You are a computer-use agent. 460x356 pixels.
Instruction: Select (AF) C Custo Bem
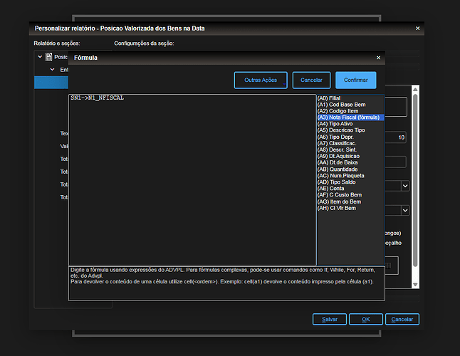tap(350, 195)
